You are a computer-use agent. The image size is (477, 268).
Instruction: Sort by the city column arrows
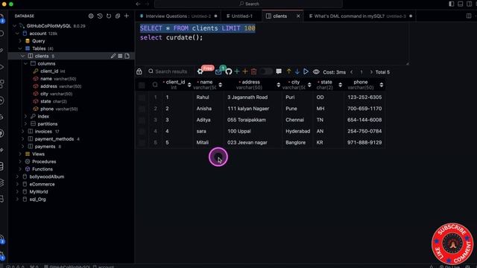pyautogui.click(x=309, y=85)
